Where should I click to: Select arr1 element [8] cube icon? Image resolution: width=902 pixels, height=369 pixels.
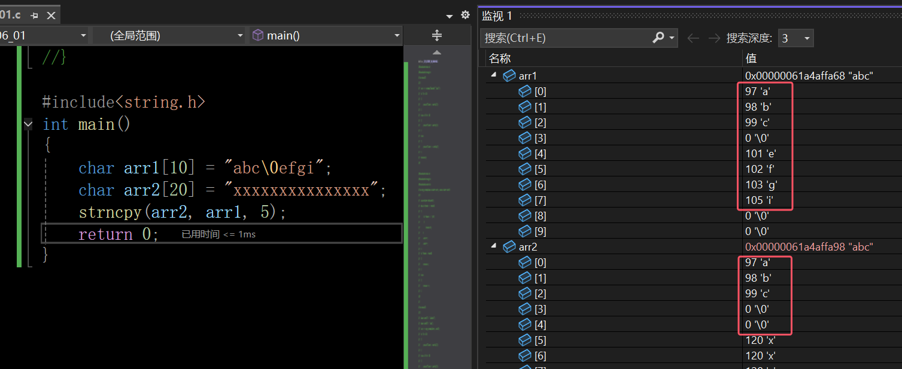point(525,215)
